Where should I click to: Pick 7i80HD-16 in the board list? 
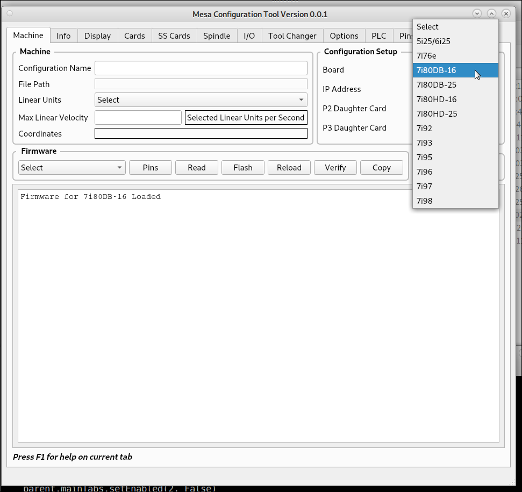point(455,99)
